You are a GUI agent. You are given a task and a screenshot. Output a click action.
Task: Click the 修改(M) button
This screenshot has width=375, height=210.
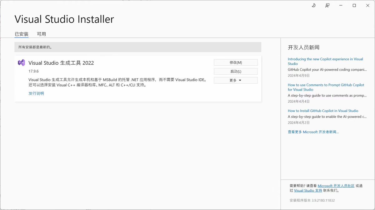236,63
